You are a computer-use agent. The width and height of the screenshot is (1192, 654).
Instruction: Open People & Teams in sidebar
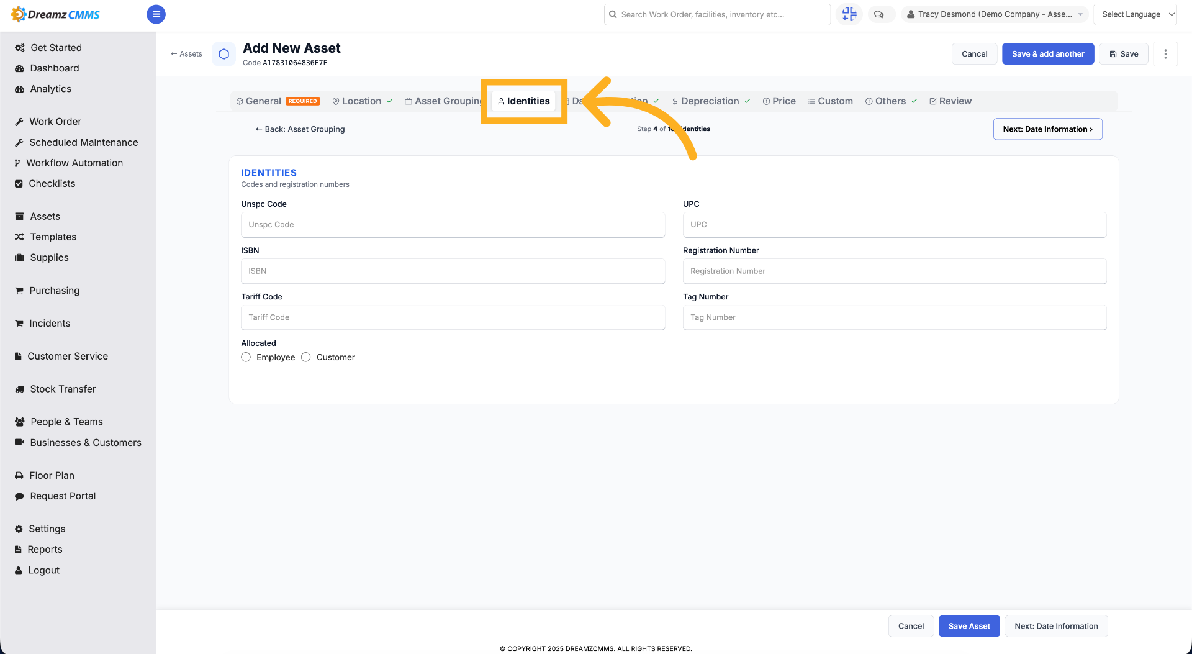pos(59,422)
